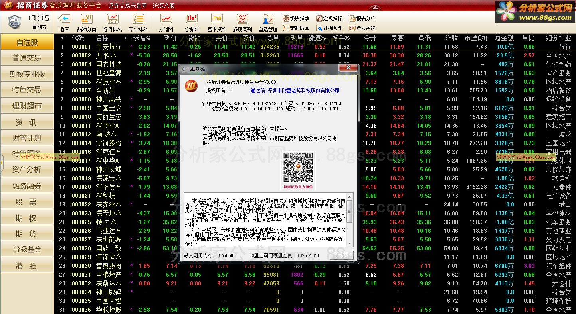Open 港股 sidebar tab
Screen dimensions: 576x314
(x=27, y=265)
